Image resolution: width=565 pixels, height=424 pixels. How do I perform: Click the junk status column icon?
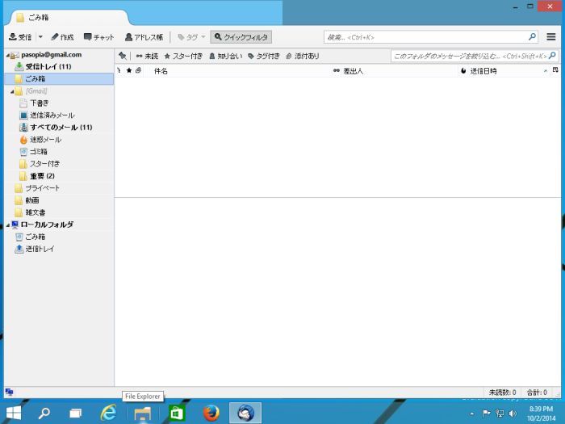click(x=463, y=71)
